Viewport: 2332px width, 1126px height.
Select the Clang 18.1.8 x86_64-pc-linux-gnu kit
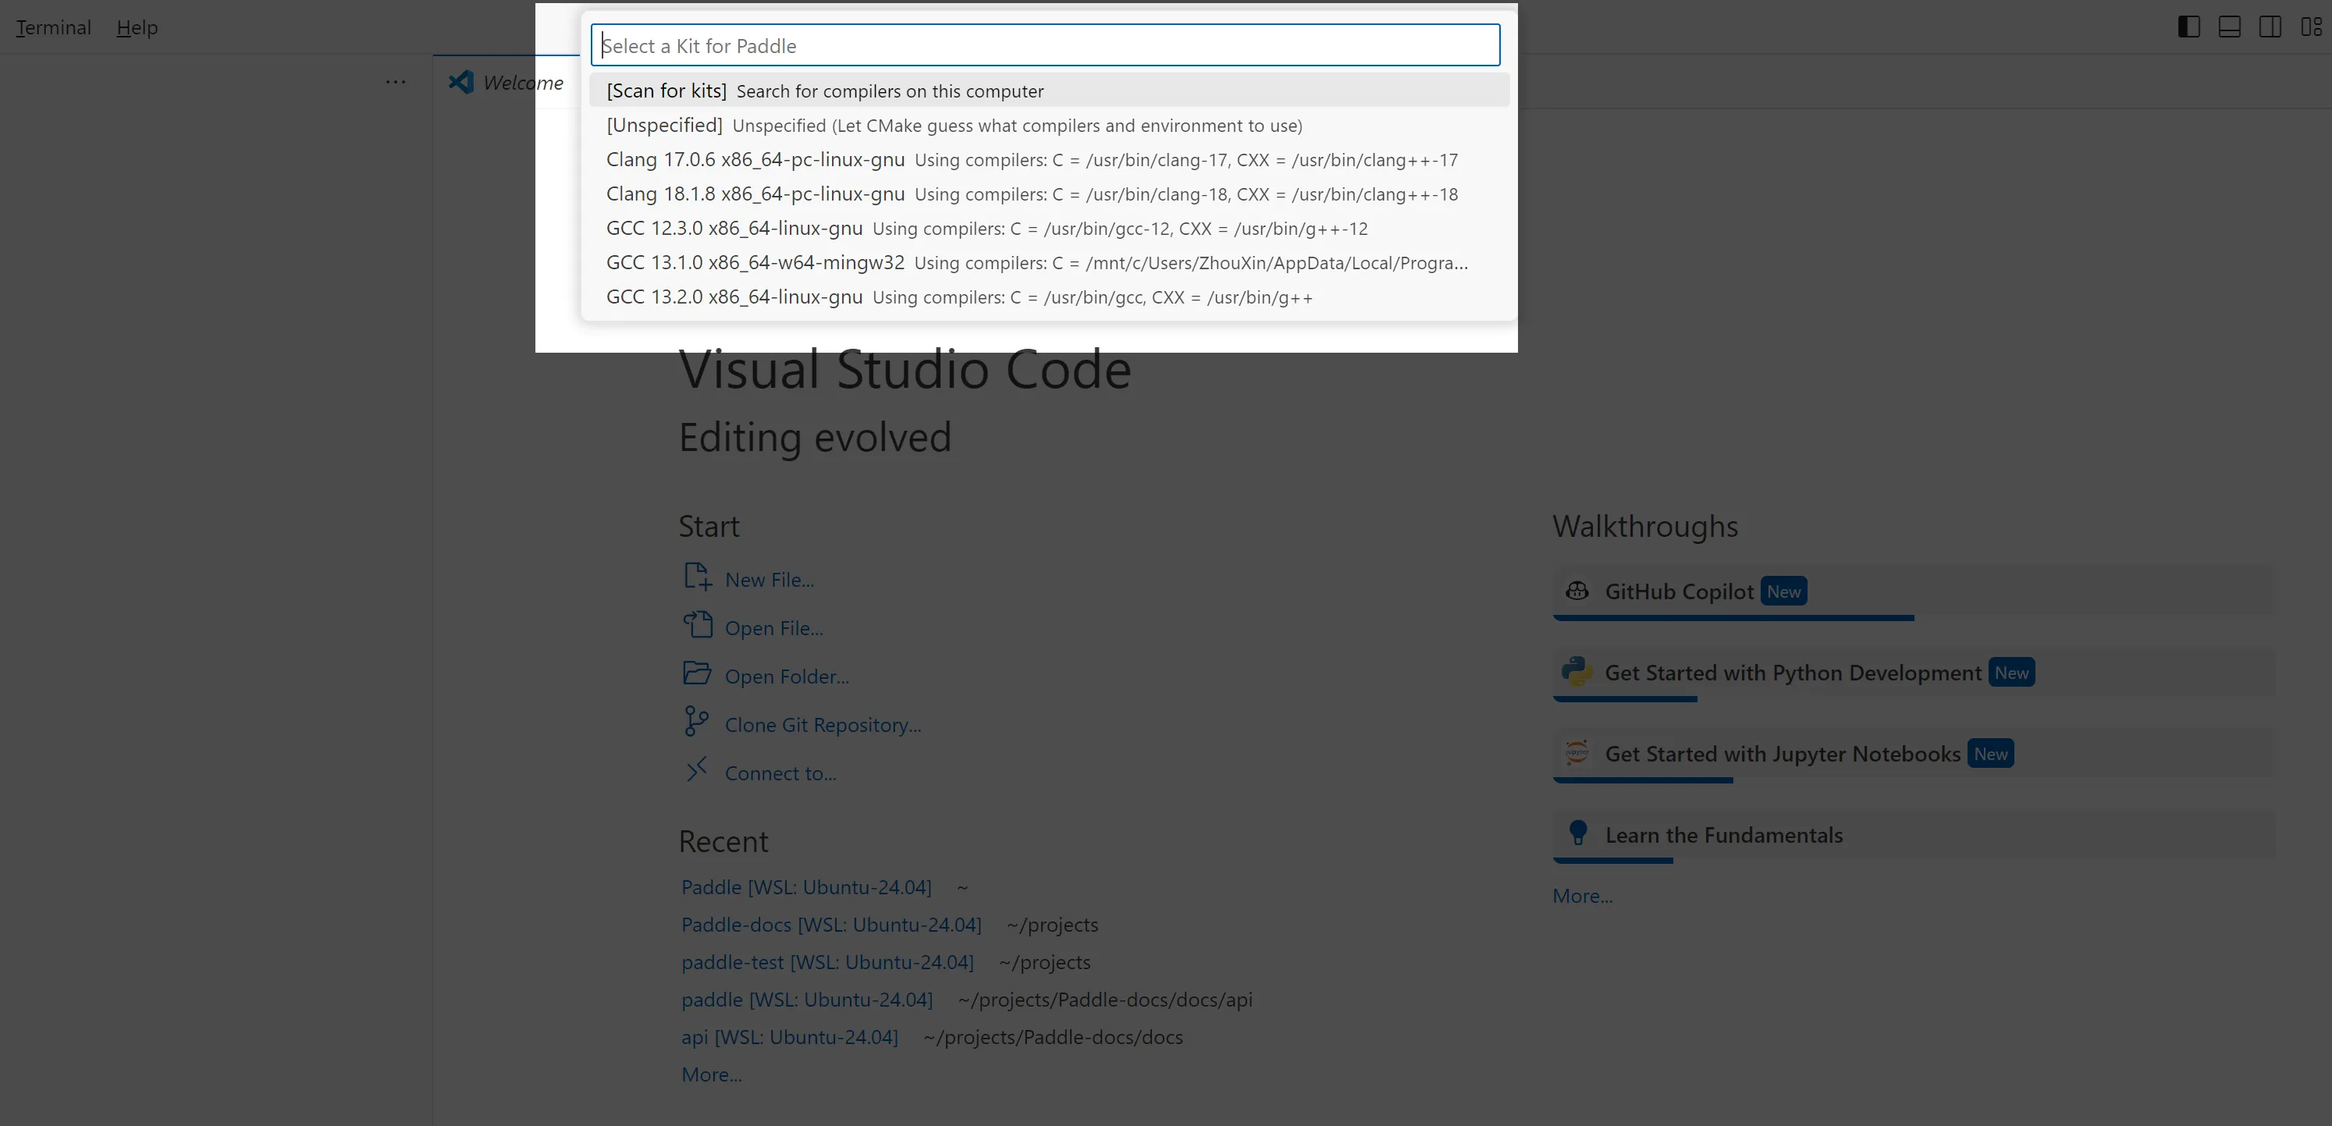coord(1049,194)
